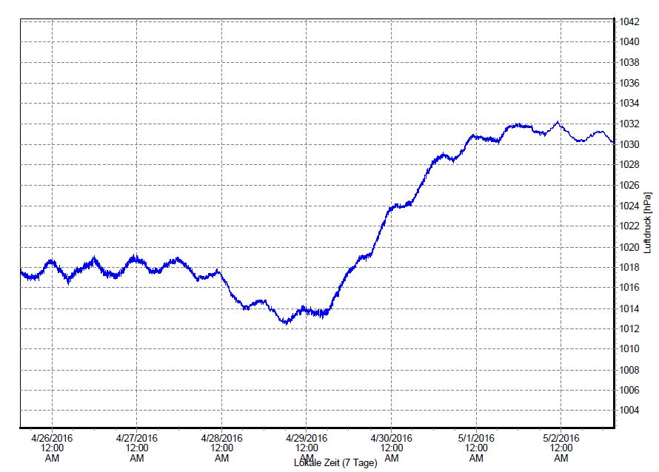Click the curve's right end at chart edge
Image resolution: width=659 pixels, height=472 pixels.
point(614,143)
